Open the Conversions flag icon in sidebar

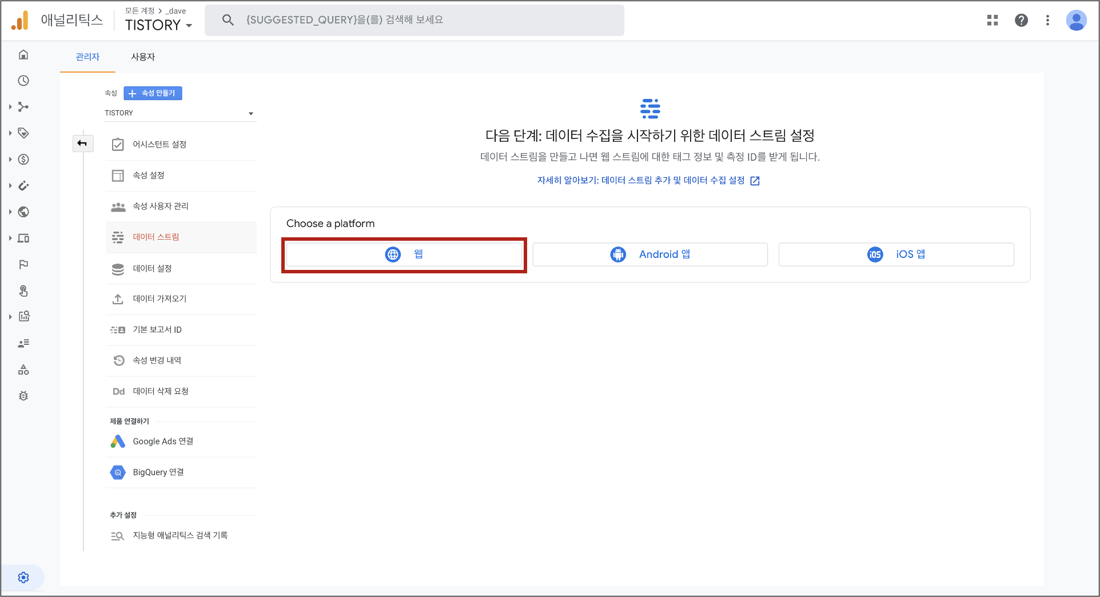[23, 265]
